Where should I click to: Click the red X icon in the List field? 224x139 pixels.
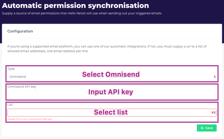point(213,113)
